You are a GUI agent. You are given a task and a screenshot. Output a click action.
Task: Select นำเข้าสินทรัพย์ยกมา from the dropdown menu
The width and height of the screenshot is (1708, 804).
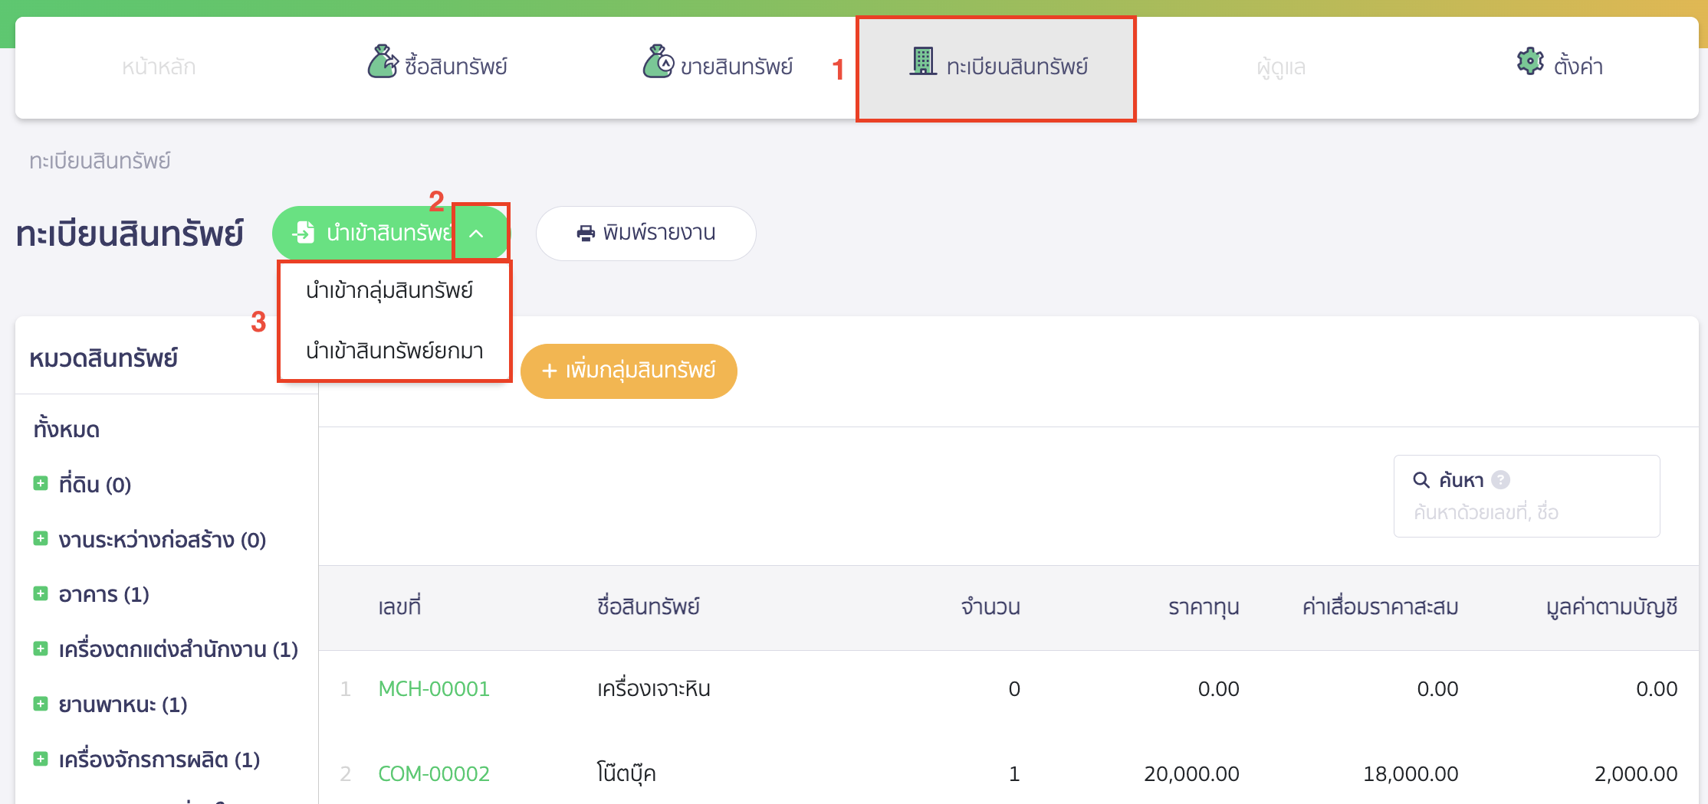(394, 351)
